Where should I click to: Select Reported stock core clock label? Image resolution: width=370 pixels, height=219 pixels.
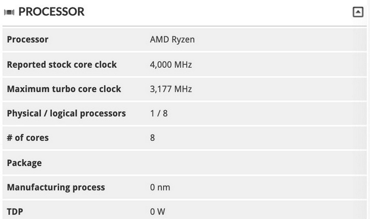click(62, 64)
